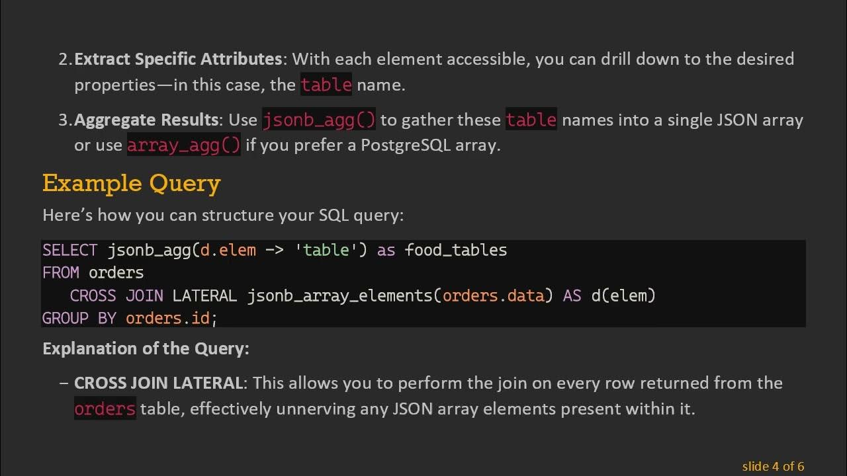Screen dimensions: 847x476
Task: Click the "slide 4 of 6" indicator
Action: tap(773, 466)
